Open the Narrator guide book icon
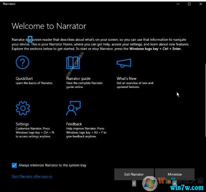 (73, 63)
